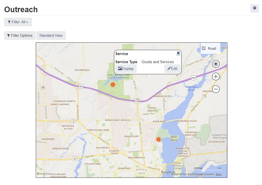This screenshot has height=185, width=262.
Task: Click the Highway 38 route shield
Action: tap(43, 88)
